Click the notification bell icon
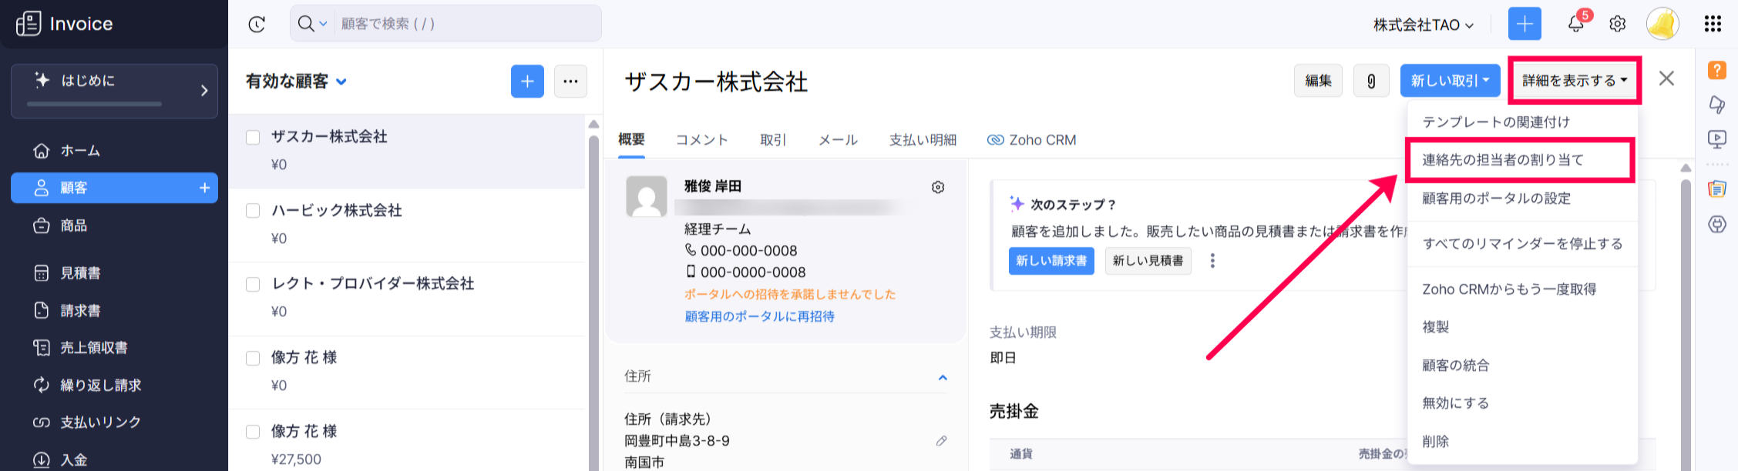 [1575, 24]
